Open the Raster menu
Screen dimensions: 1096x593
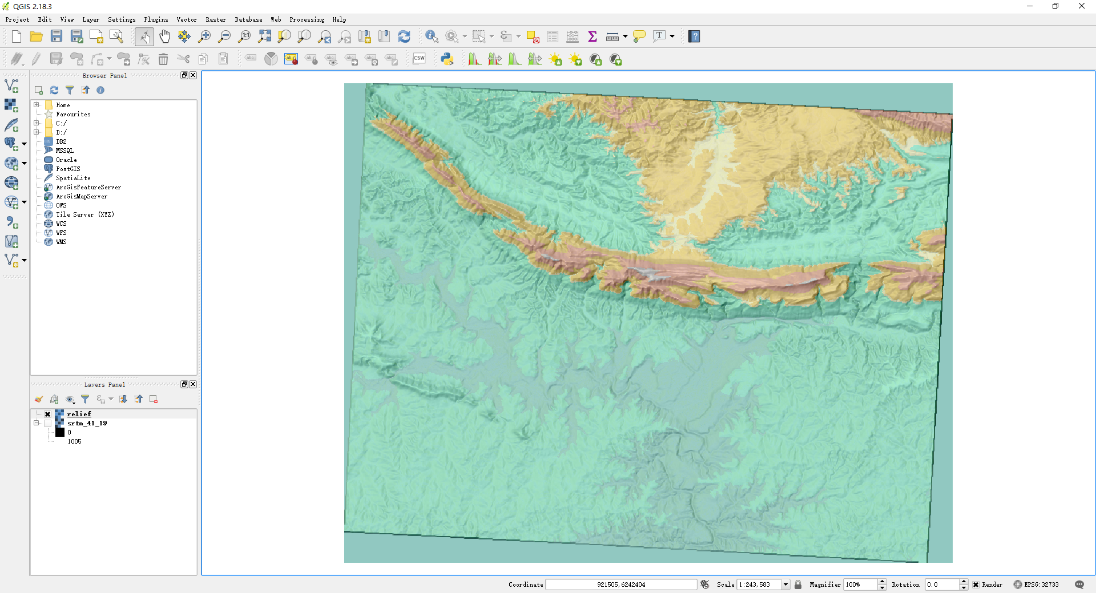tap(216, 19)
